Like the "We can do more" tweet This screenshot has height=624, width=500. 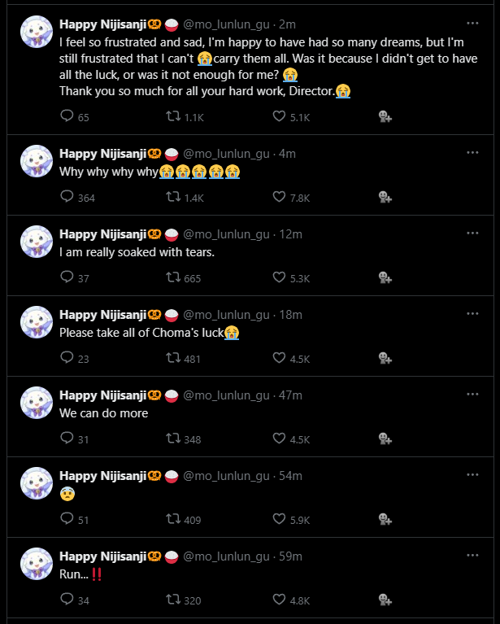point(280,439)
